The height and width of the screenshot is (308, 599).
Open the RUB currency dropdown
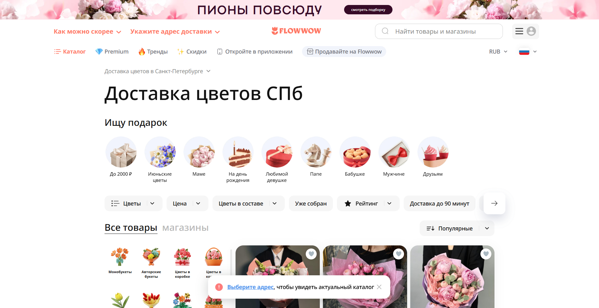point(498,52)
